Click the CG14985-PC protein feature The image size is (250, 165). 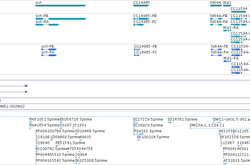[137, 55]
